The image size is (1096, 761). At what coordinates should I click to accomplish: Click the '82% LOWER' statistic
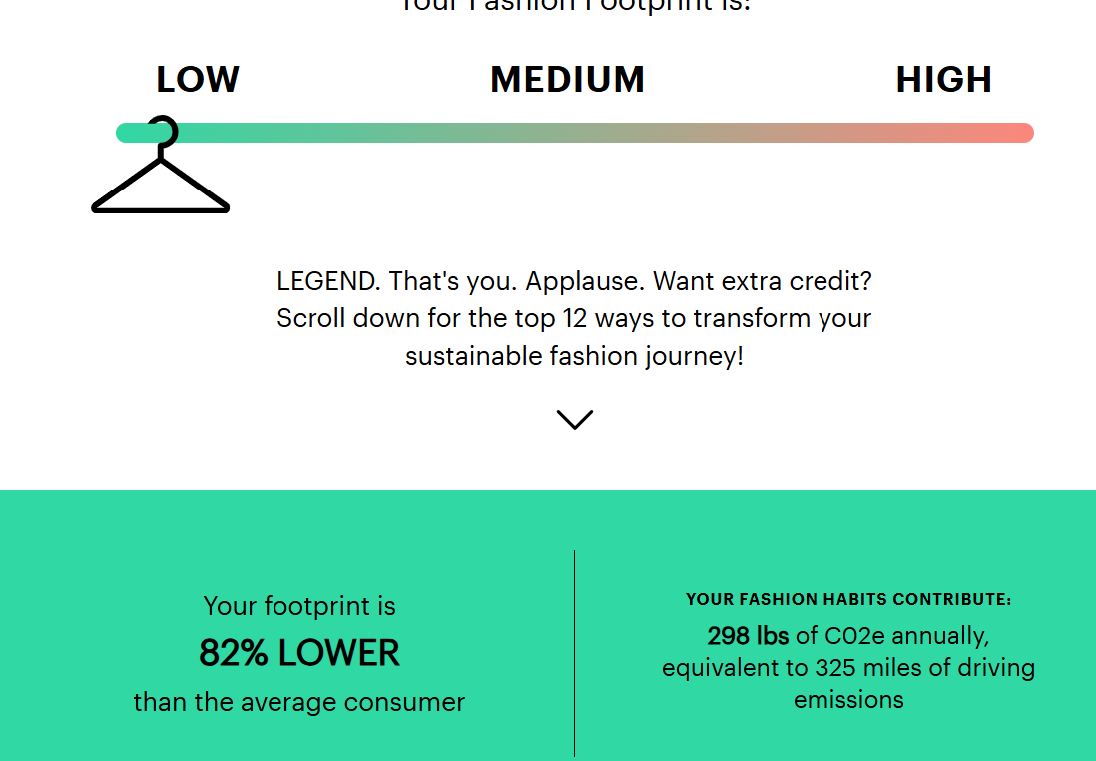pyautogui.click(x=299, y=653)
